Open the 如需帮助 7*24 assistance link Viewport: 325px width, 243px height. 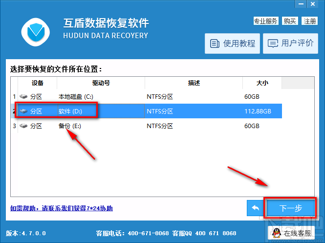click(x=62, y=208)
